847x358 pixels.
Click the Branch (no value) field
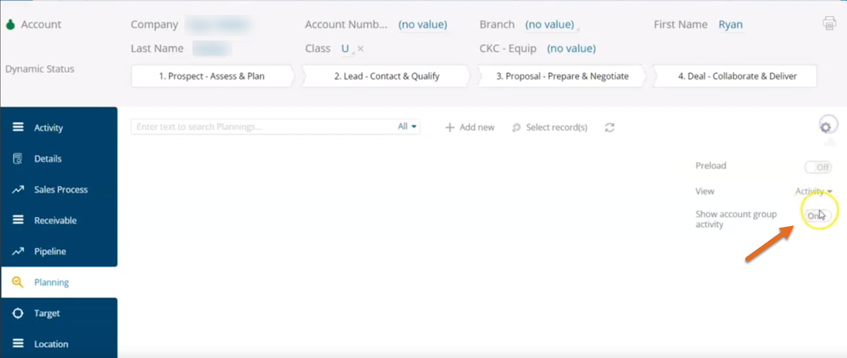click(x=549, y=24)
